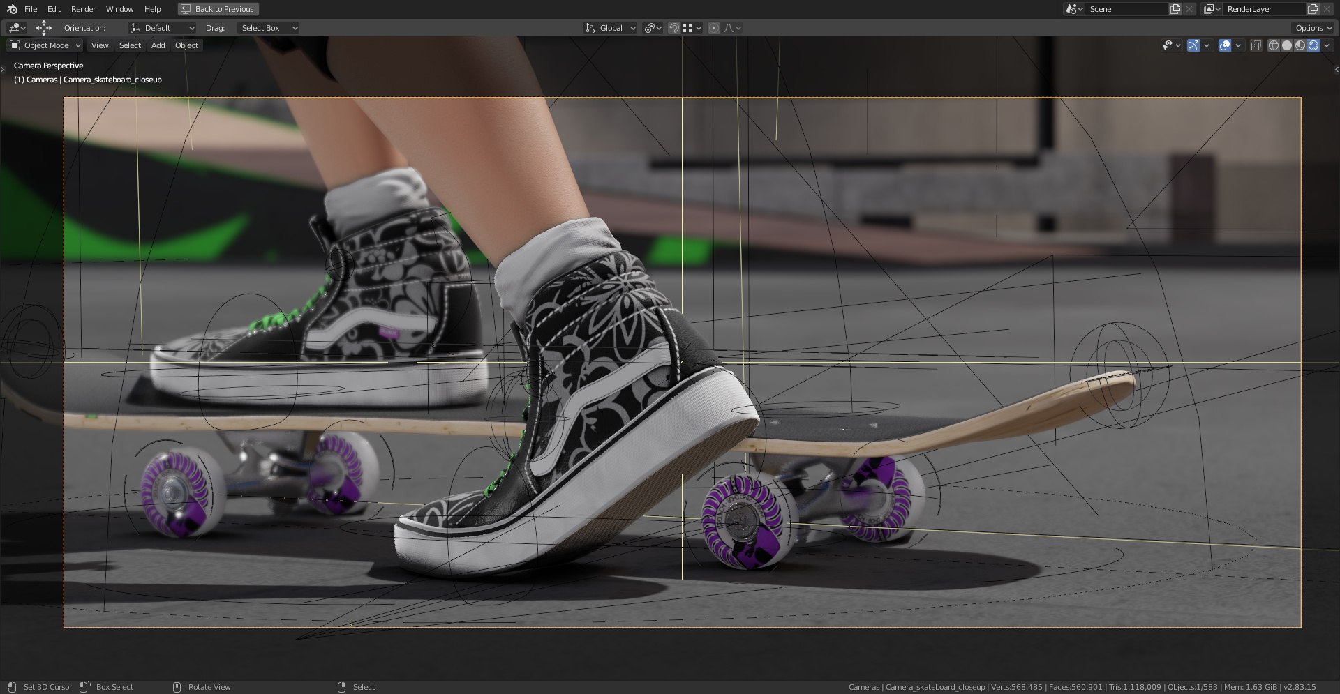Viewport: 1340px width, 694px height.
Task: Click the purple front-right skateboard wheel
Action: point(748,521)
